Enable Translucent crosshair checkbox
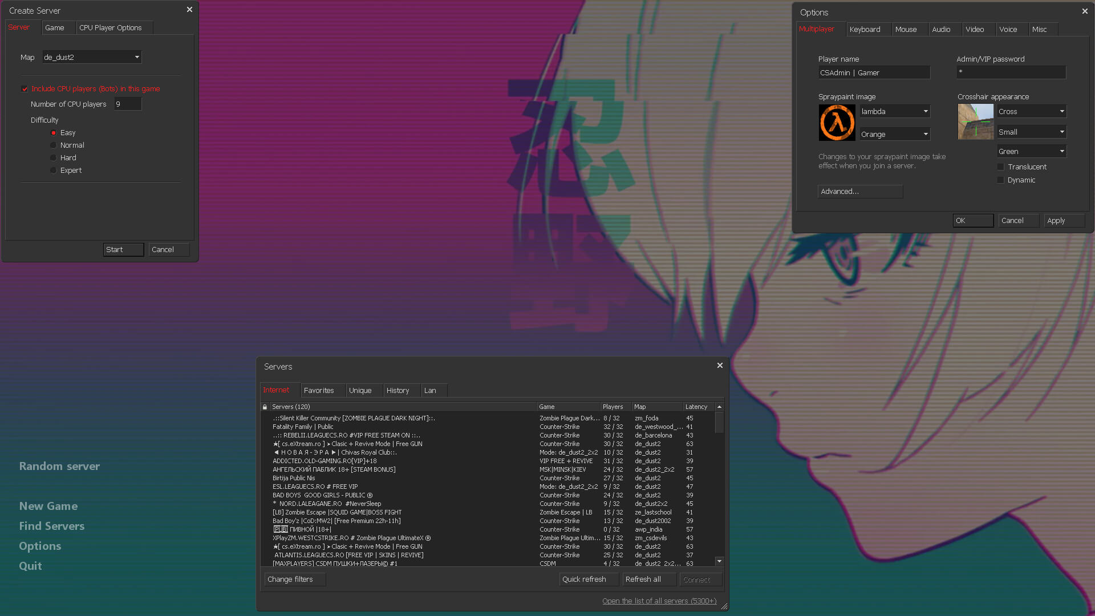The height and width of the screenshot is (616, 1095). click(x=1000, y=167)
